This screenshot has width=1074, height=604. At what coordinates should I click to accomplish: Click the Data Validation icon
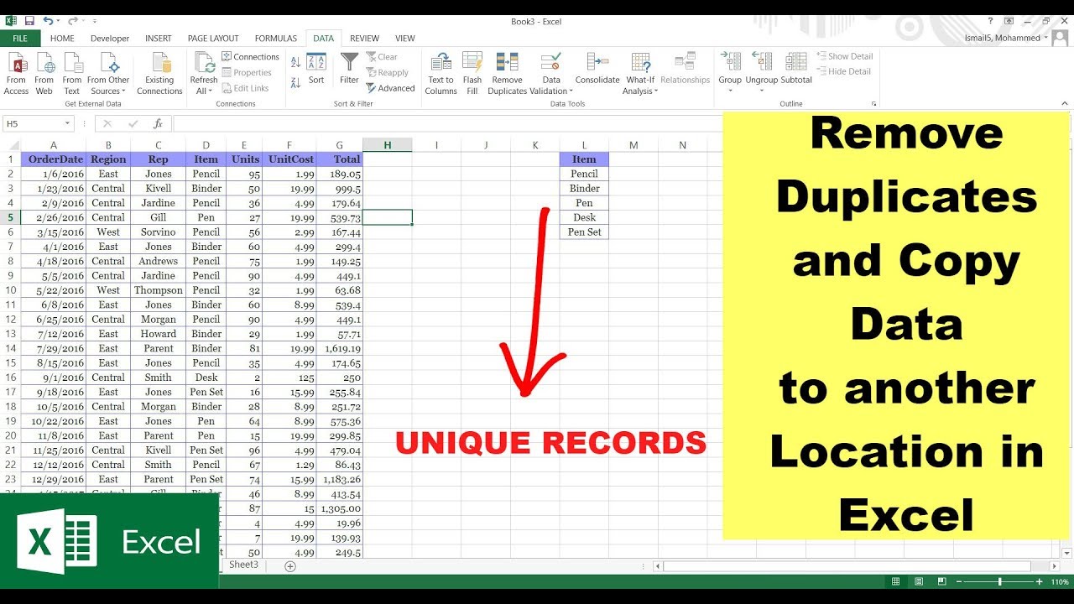[x=551, y=63]
